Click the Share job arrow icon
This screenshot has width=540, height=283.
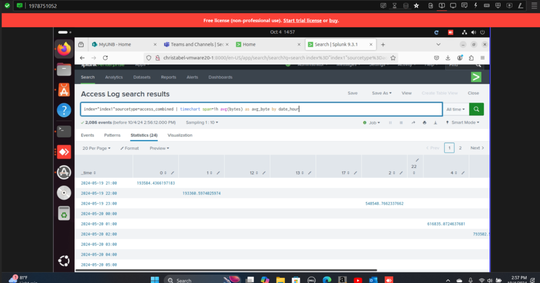pyautogui.click(x=413, y=123)
